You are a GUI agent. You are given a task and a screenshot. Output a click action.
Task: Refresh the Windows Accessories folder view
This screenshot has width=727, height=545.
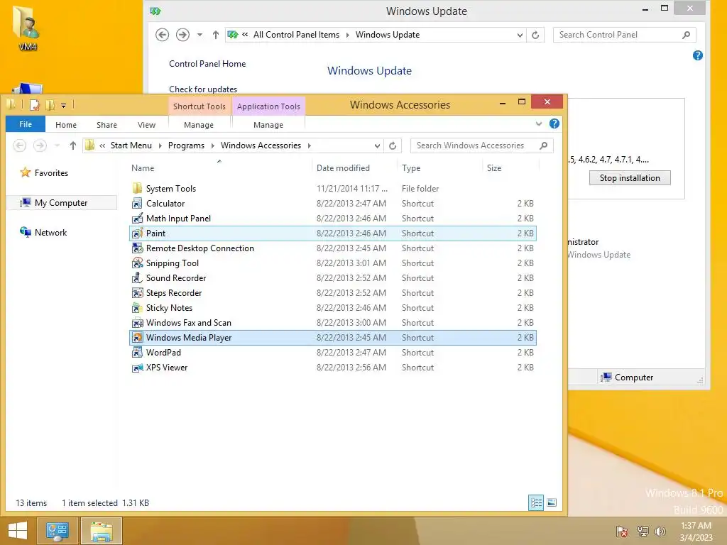tap(393, 145)
